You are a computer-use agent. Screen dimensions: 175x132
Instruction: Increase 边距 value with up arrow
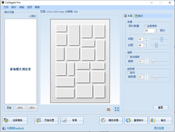coord(146,44)
